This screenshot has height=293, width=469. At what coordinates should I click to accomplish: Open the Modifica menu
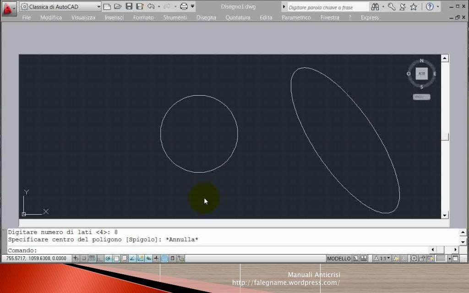[x=51, y=18]
